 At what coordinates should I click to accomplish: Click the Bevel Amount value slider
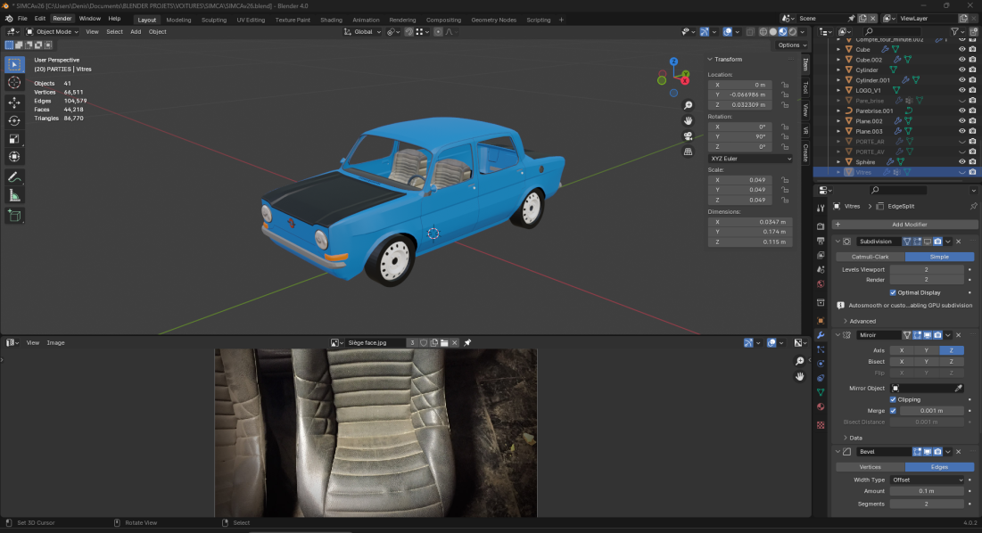(927, 491)
